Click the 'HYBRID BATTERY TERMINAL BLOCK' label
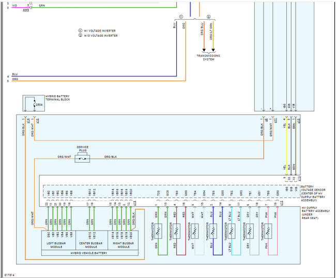336x278 pixels. 58,98
